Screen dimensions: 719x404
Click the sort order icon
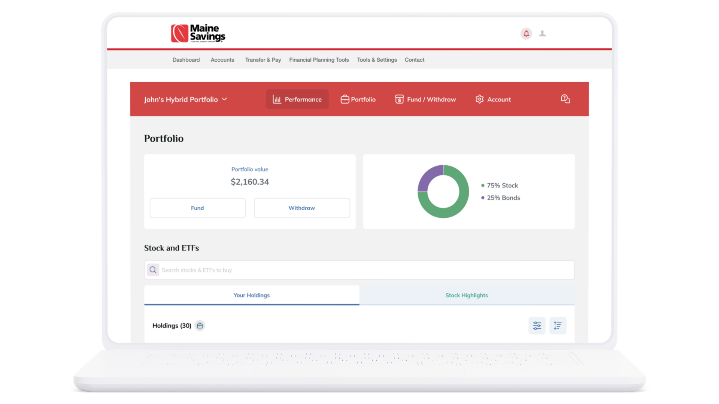(x=558, y=325)
